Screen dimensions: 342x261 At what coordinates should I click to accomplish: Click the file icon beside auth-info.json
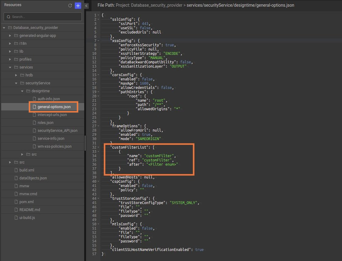pos(33,99)
